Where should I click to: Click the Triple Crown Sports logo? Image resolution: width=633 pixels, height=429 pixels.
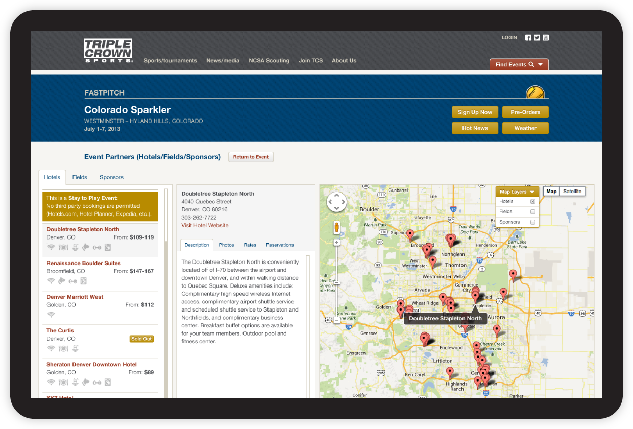108,51
